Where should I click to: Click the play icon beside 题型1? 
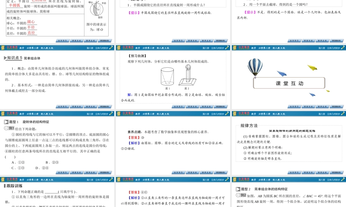coord(6,122)
